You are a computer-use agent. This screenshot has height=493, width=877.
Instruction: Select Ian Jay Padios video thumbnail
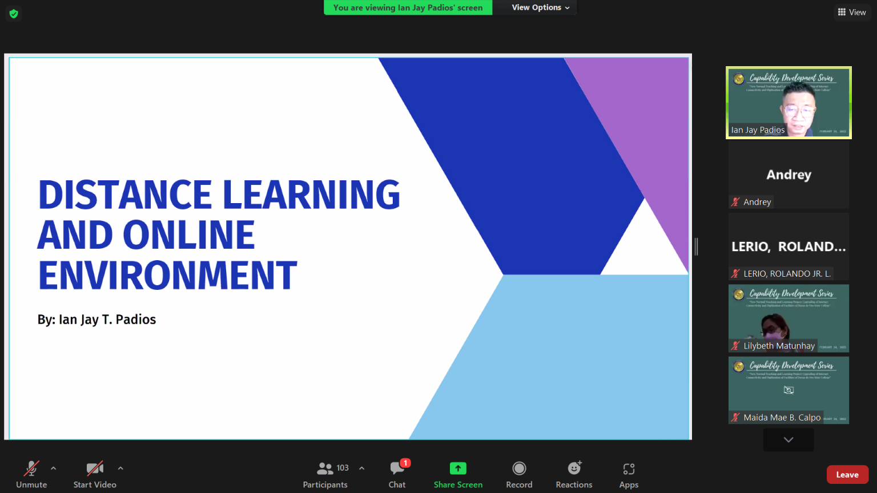click(x=789, y=103)
